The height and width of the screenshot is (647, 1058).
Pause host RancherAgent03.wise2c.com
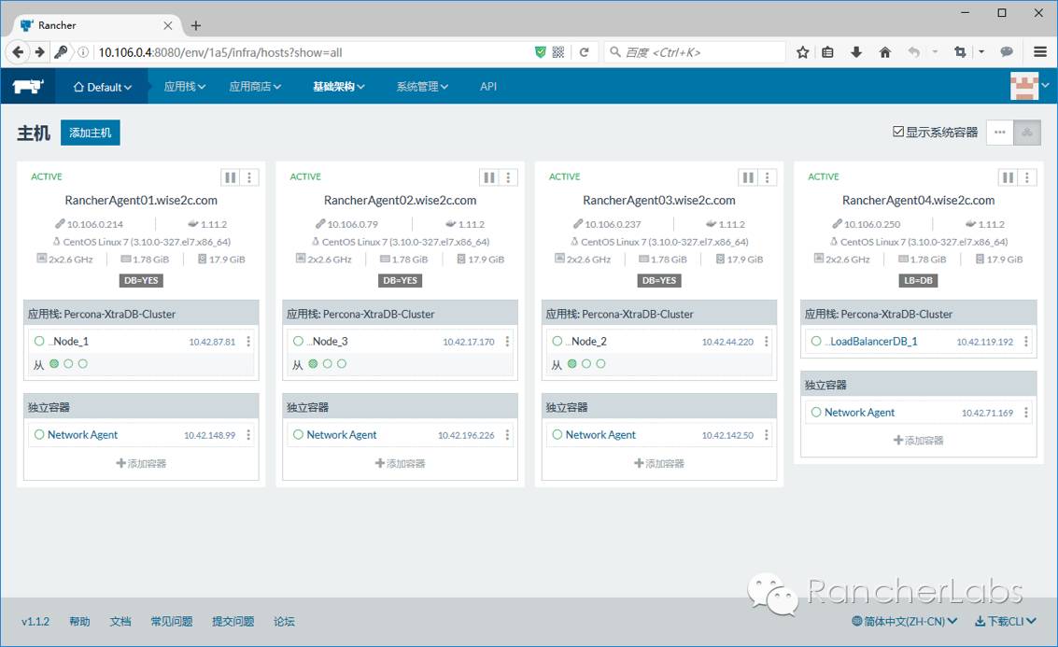pos(748,177)
